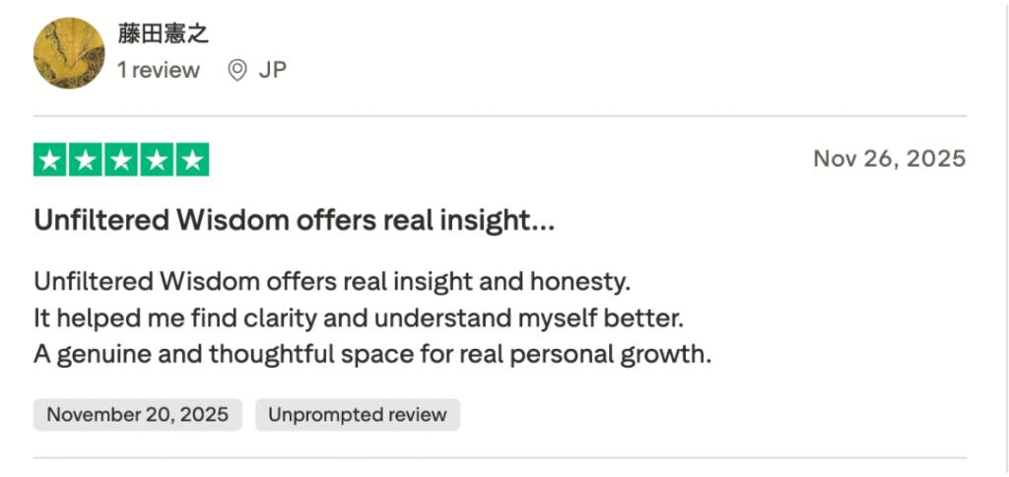Click the reviewer's avatar picture

click(x=69, y=53)
